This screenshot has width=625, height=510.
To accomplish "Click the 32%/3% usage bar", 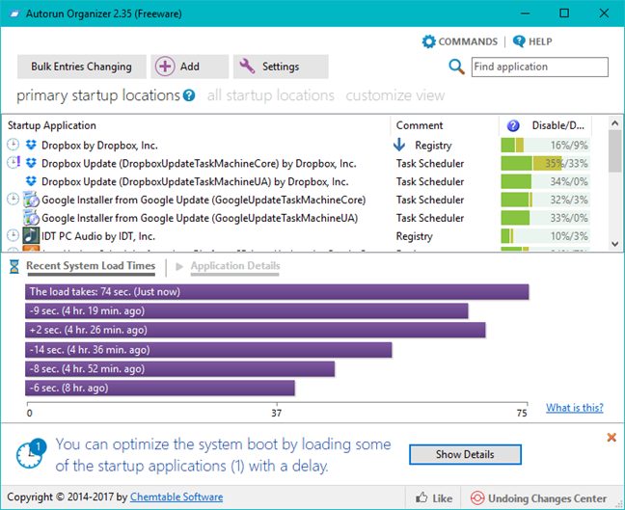I will [x=545, y=200].
